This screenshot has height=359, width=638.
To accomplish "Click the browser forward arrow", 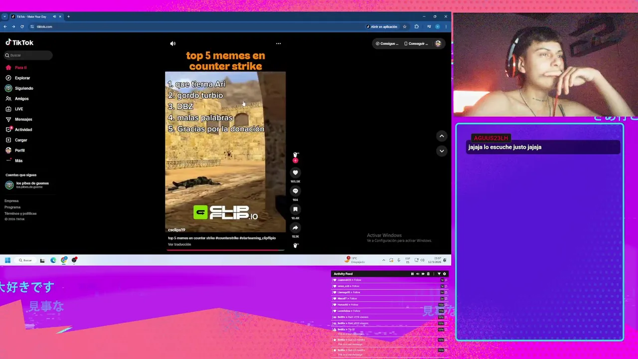I will click(13, 26).
